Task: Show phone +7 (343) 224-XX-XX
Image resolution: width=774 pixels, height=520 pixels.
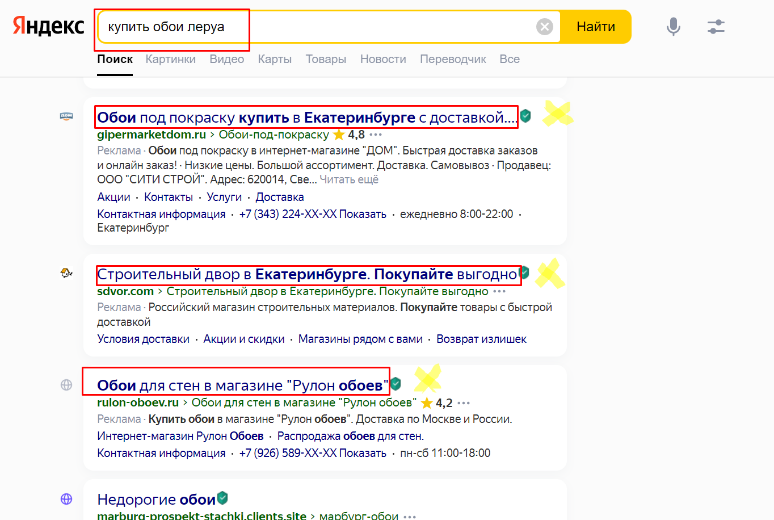Action: tap(313, 214)
